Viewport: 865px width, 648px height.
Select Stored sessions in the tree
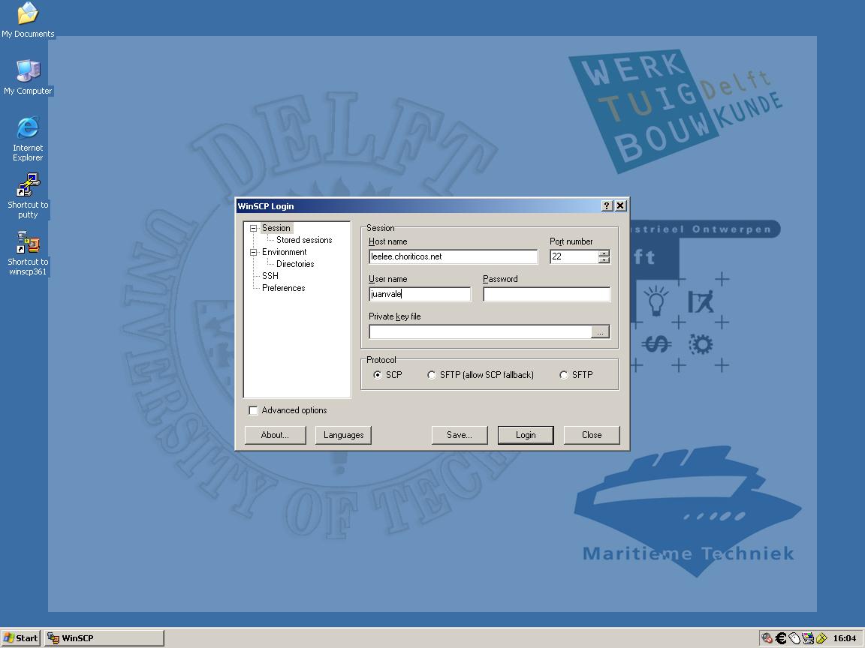click(x=303, y=240)
